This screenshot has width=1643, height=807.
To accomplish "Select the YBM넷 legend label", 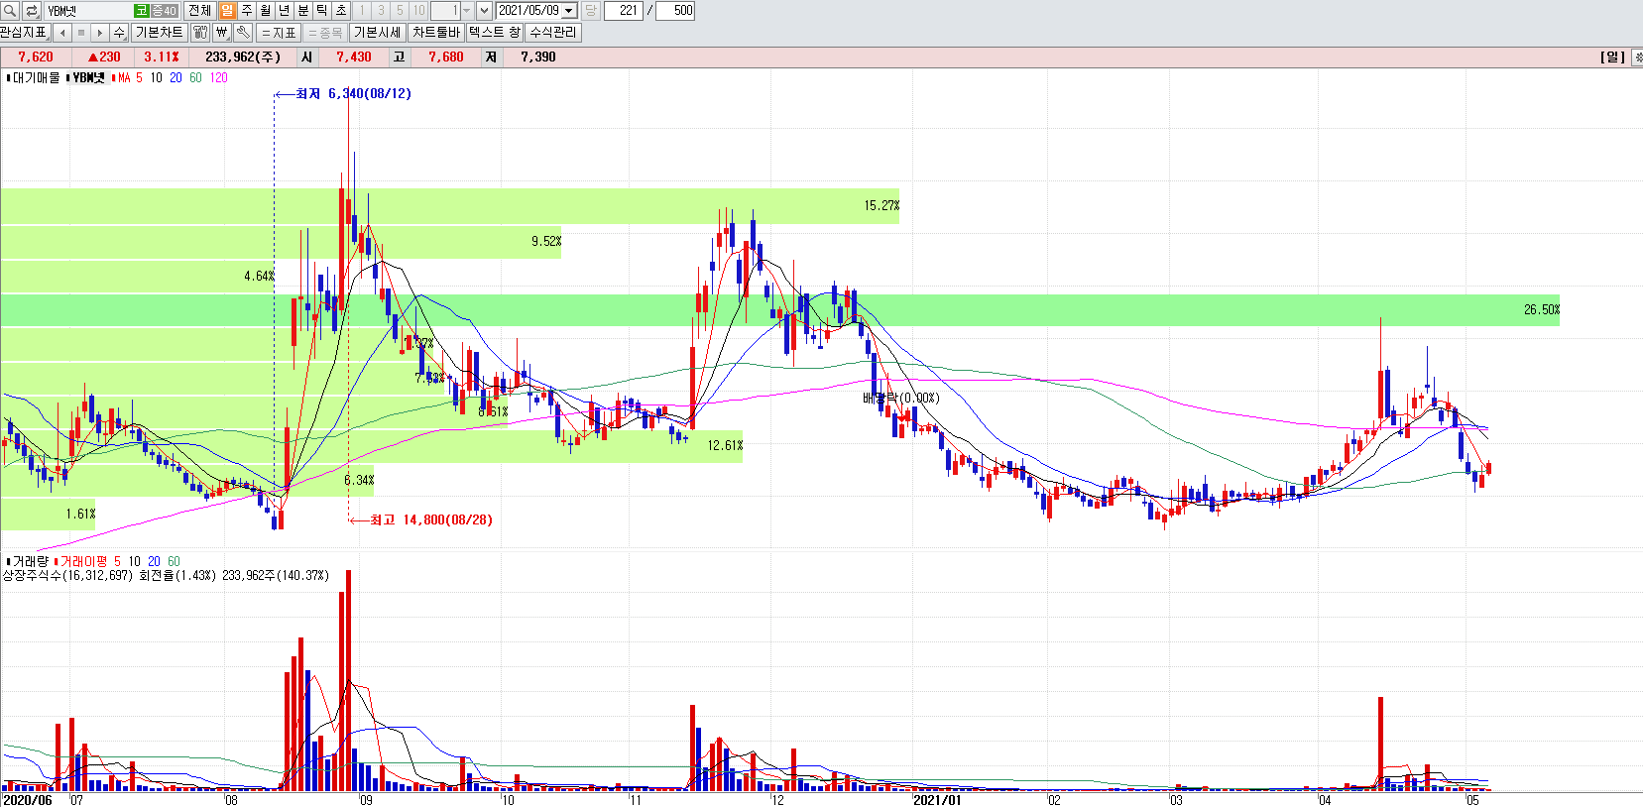I will pos(88,77).
